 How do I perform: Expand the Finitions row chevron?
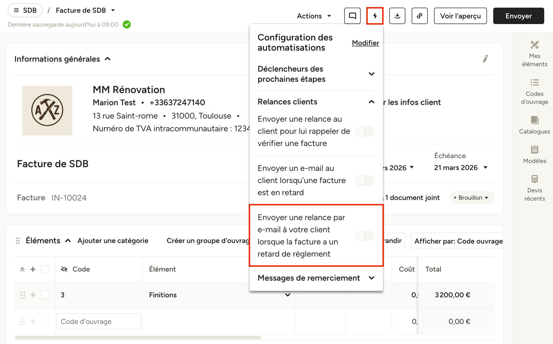[x=288, y=295]
